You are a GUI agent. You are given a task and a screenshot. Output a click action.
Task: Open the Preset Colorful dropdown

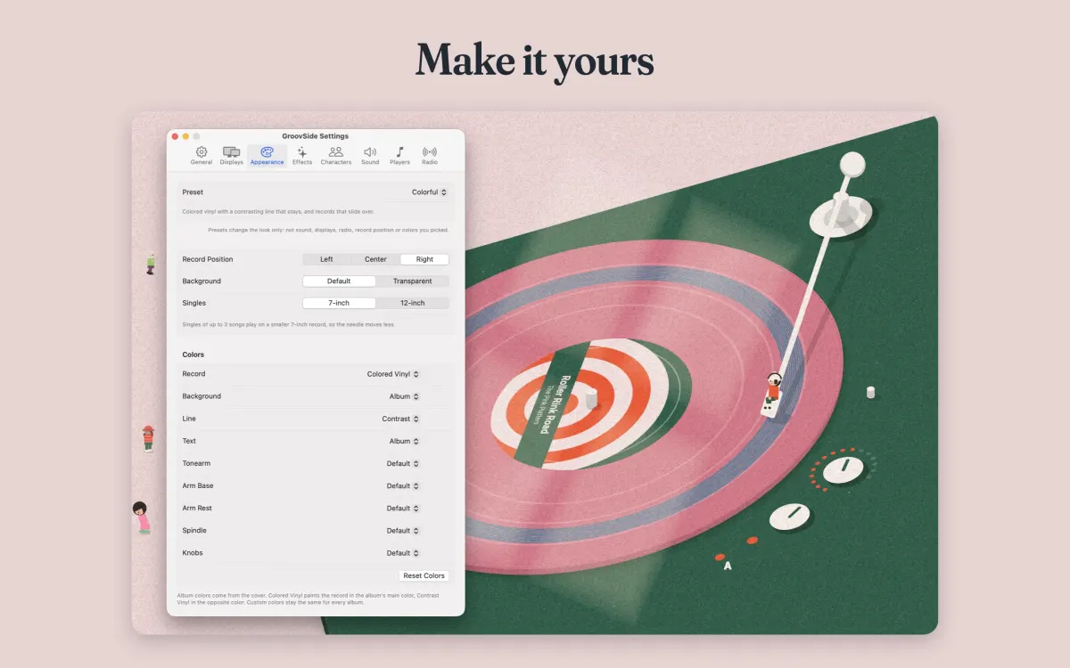pos(429,192)
